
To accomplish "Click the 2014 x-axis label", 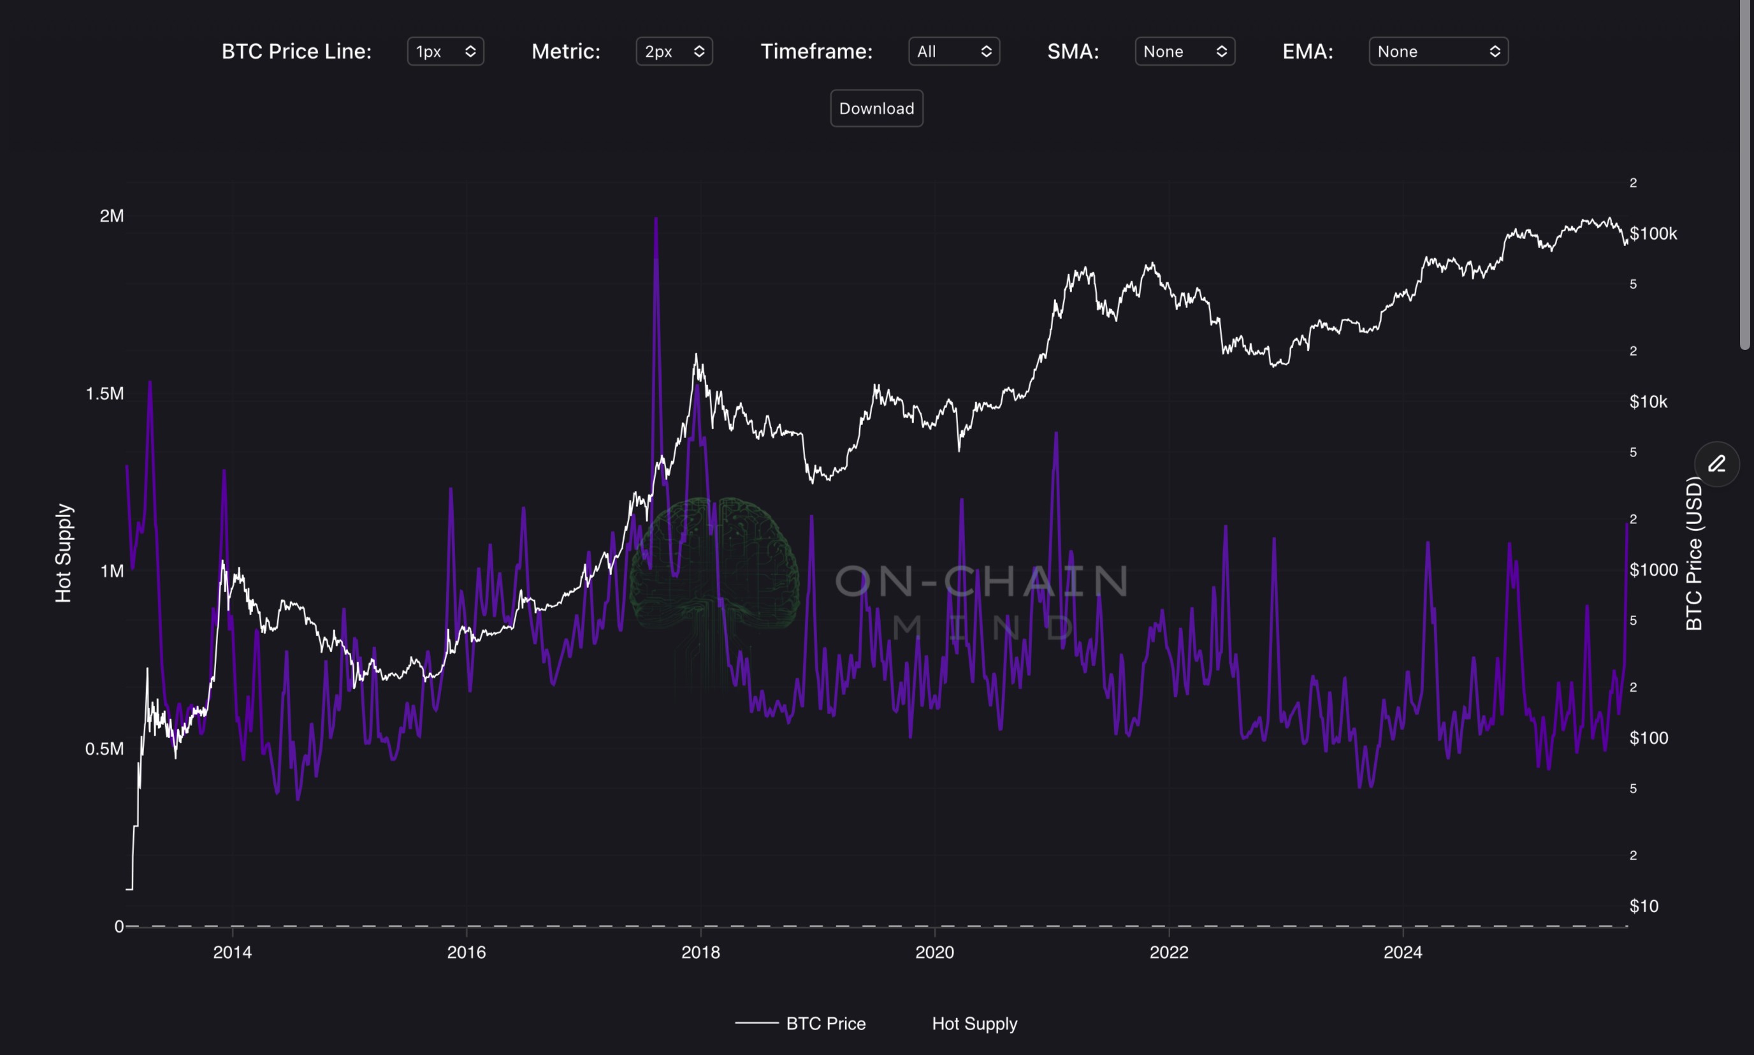I will point(233,952).
